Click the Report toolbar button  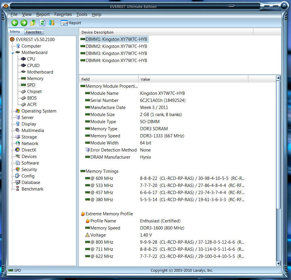(x=71, y=23)
